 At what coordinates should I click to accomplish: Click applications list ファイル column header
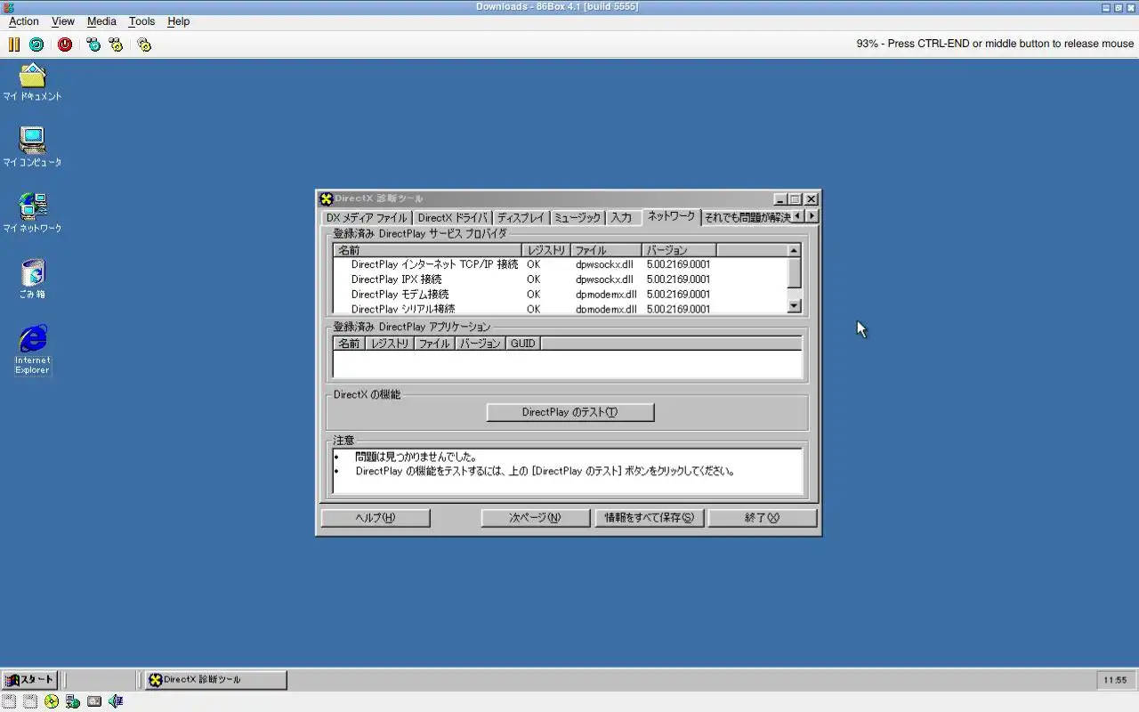coord(434,343)
